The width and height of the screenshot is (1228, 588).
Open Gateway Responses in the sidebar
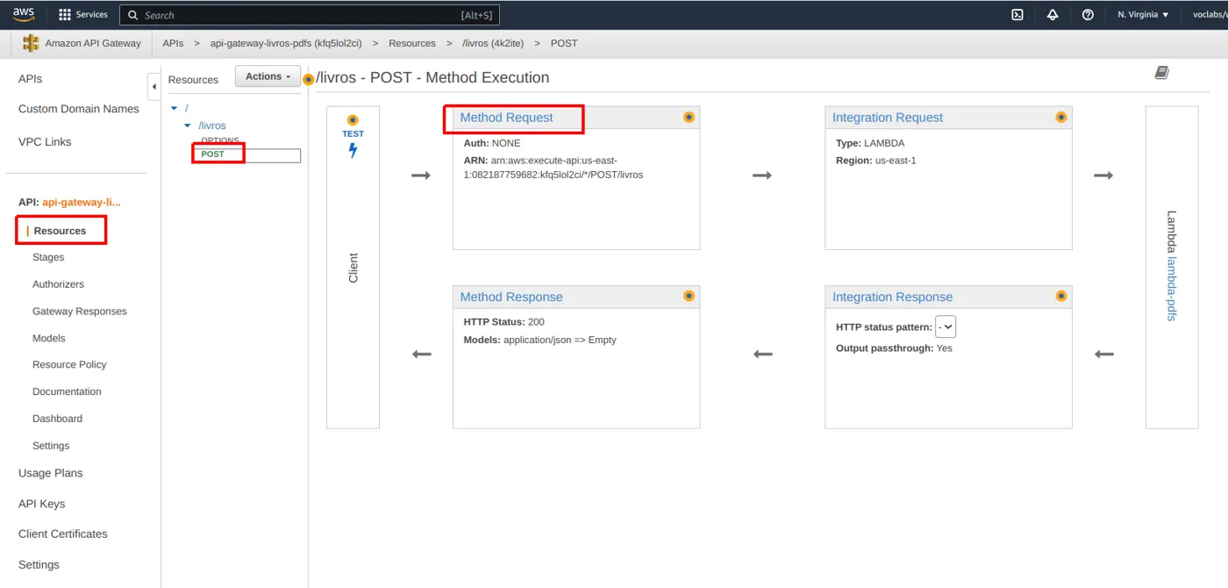click(x=80, y=312)
